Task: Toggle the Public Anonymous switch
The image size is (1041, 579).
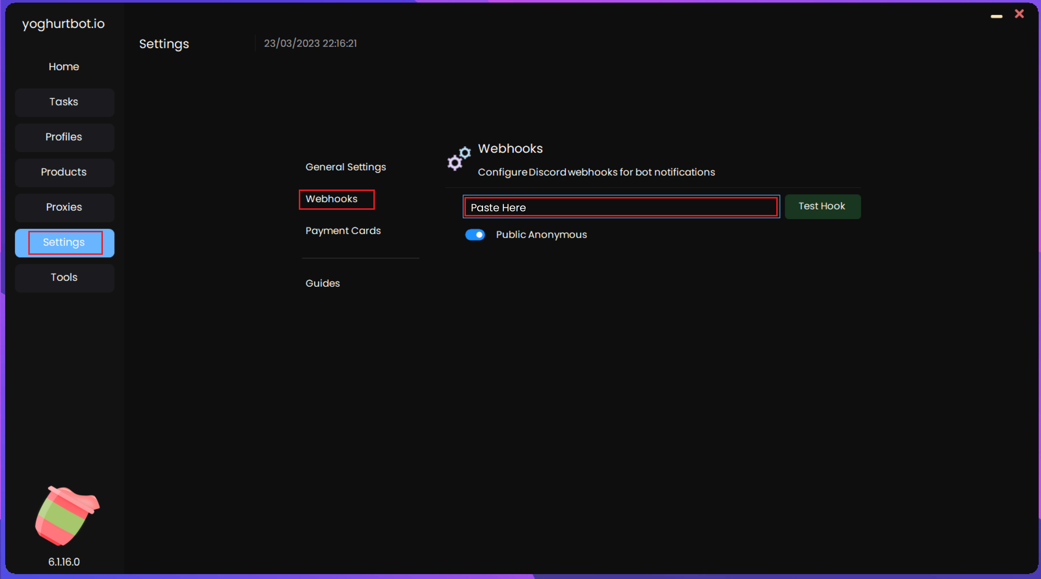Action: [475, 235]
